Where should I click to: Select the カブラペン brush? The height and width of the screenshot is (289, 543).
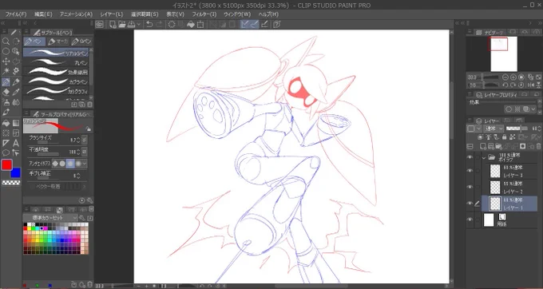(56, 81)
